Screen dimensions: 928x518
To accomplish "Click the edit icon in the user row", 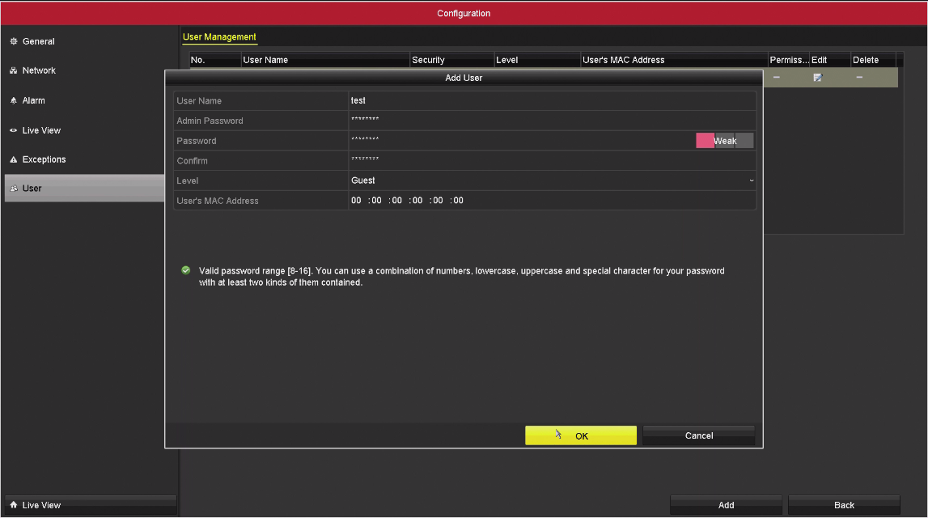I will coord(818,77).
